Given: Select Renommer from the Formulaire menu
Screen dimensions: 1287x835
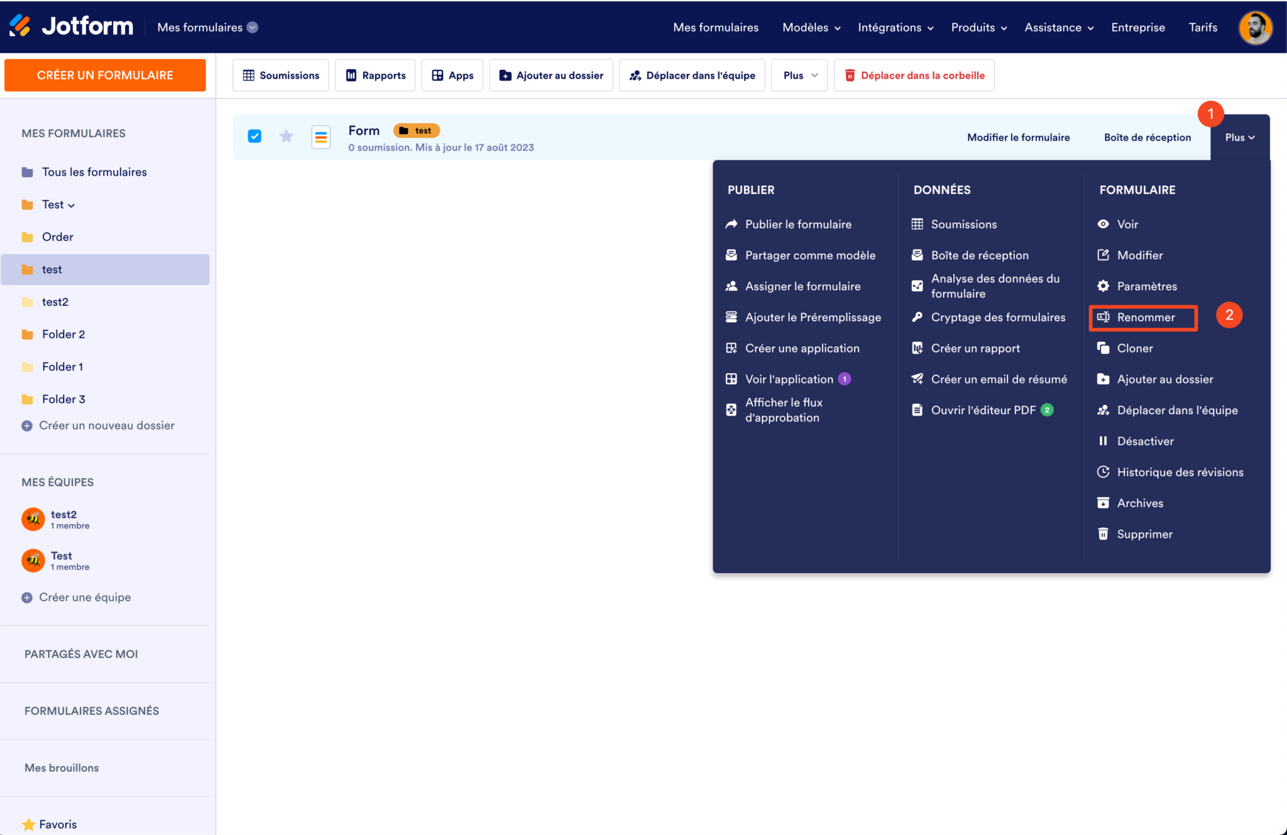Looking at the screenshot, I should [1145, 317].
